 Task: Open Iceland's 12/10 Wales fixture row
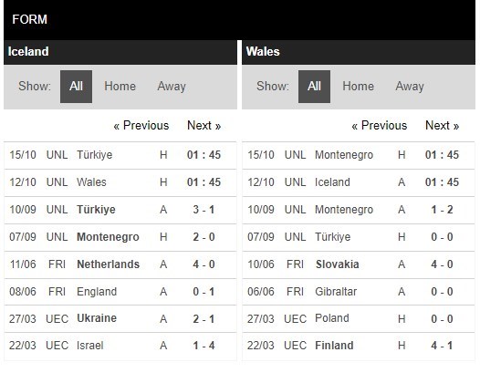point(120,182)
